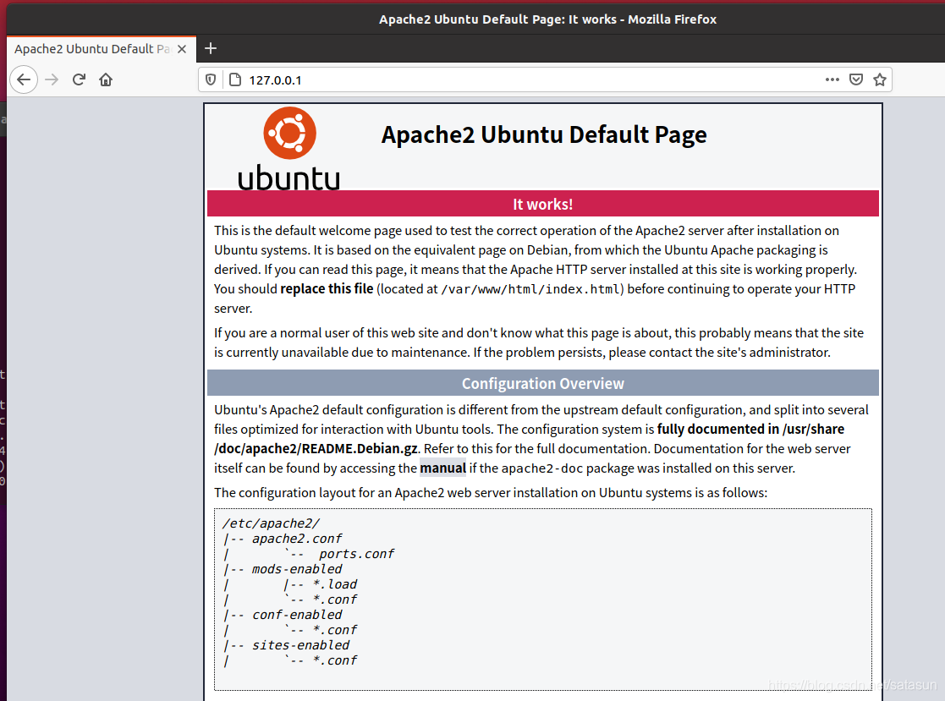
Task: Go back to the previous page
Action: click(24, 79)
